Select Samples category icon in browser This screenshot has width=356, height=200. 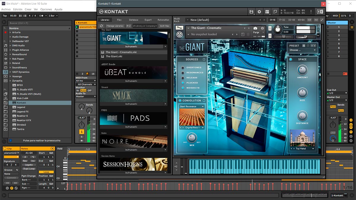[5, 81]
